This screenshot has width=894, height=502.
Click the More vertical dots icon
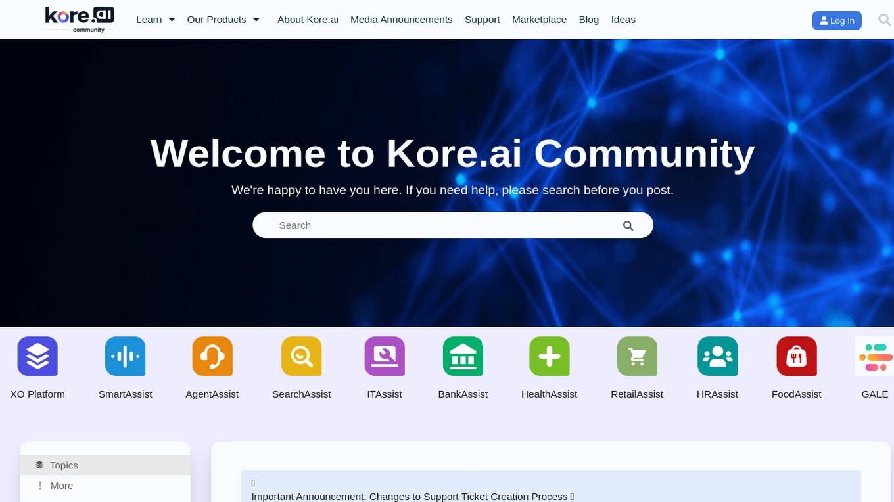[40, 486]
